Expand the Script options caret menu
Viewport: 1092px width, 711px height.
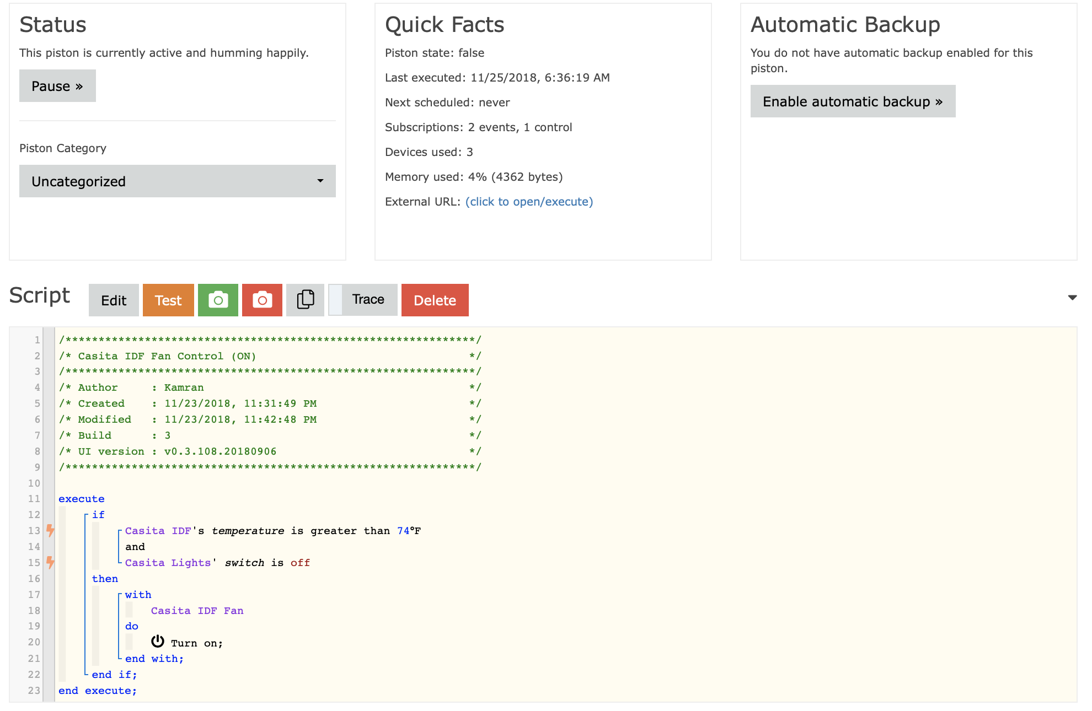[1072, 298]
